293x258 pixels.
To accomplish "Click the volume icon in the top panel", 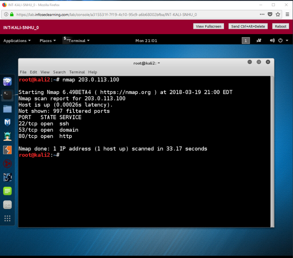I will [x=272, y=40].
